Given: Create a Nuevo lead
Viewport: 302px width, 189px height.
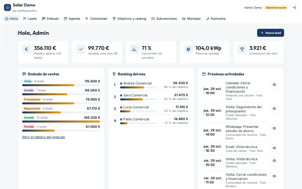Looking at the screenshot, I should (x=271, y=33).
